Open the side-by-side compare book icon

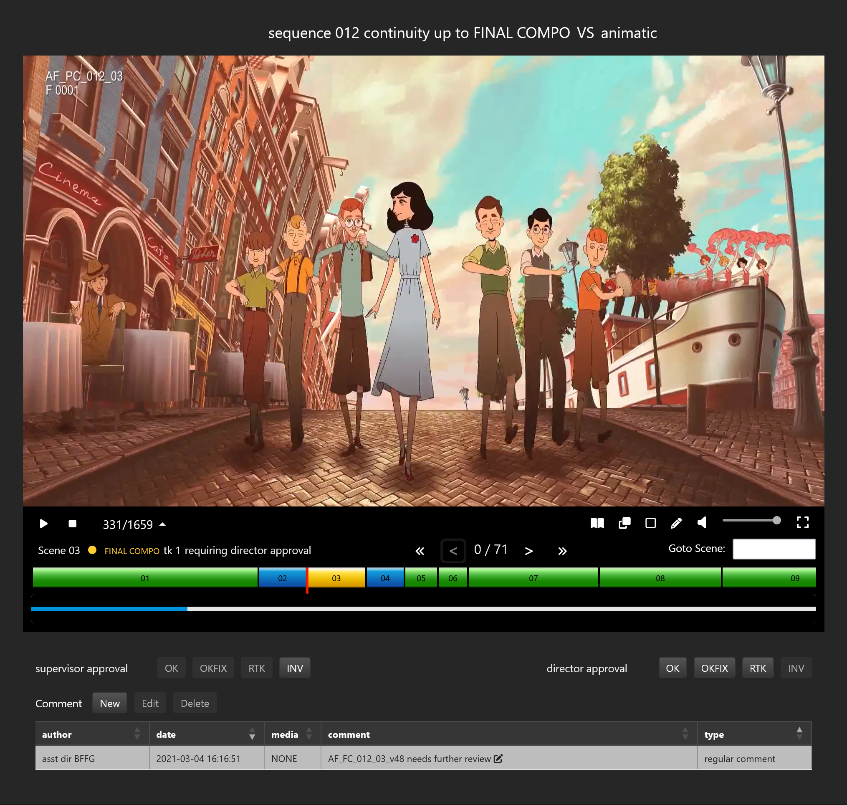click(x=597, y=523)
